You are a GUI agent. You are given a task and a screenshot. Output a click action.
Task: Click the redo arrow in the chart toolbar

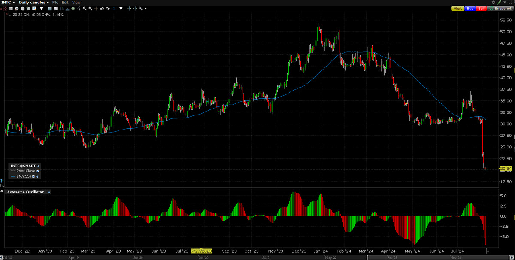pyautogui.click(x=108, y=9)
